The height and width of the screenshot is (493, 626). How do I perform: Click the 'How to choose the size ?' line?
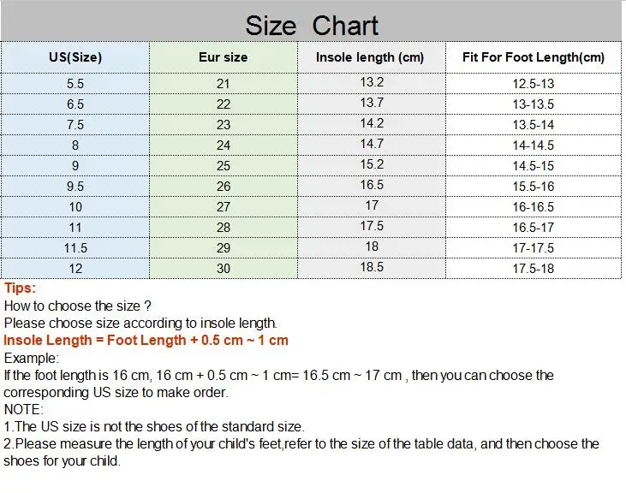coord(77,306)
